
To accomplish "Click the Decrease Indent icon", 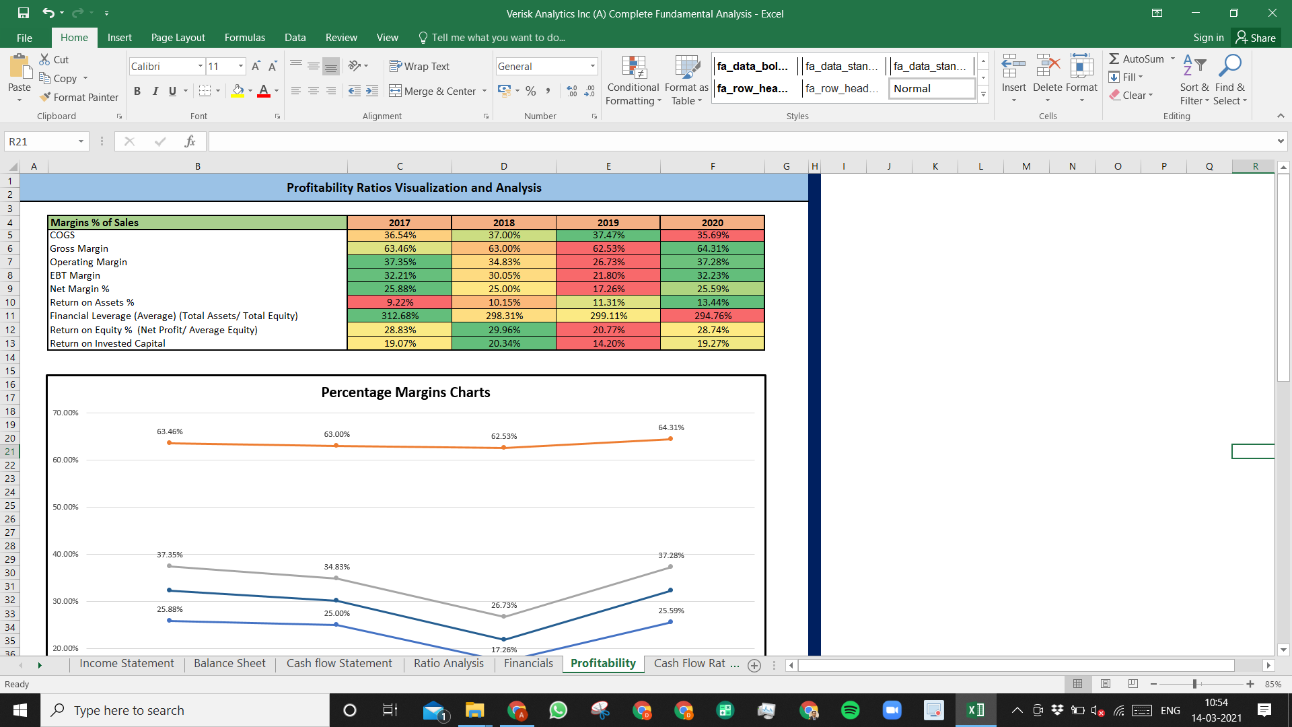I will click(355, 91).
